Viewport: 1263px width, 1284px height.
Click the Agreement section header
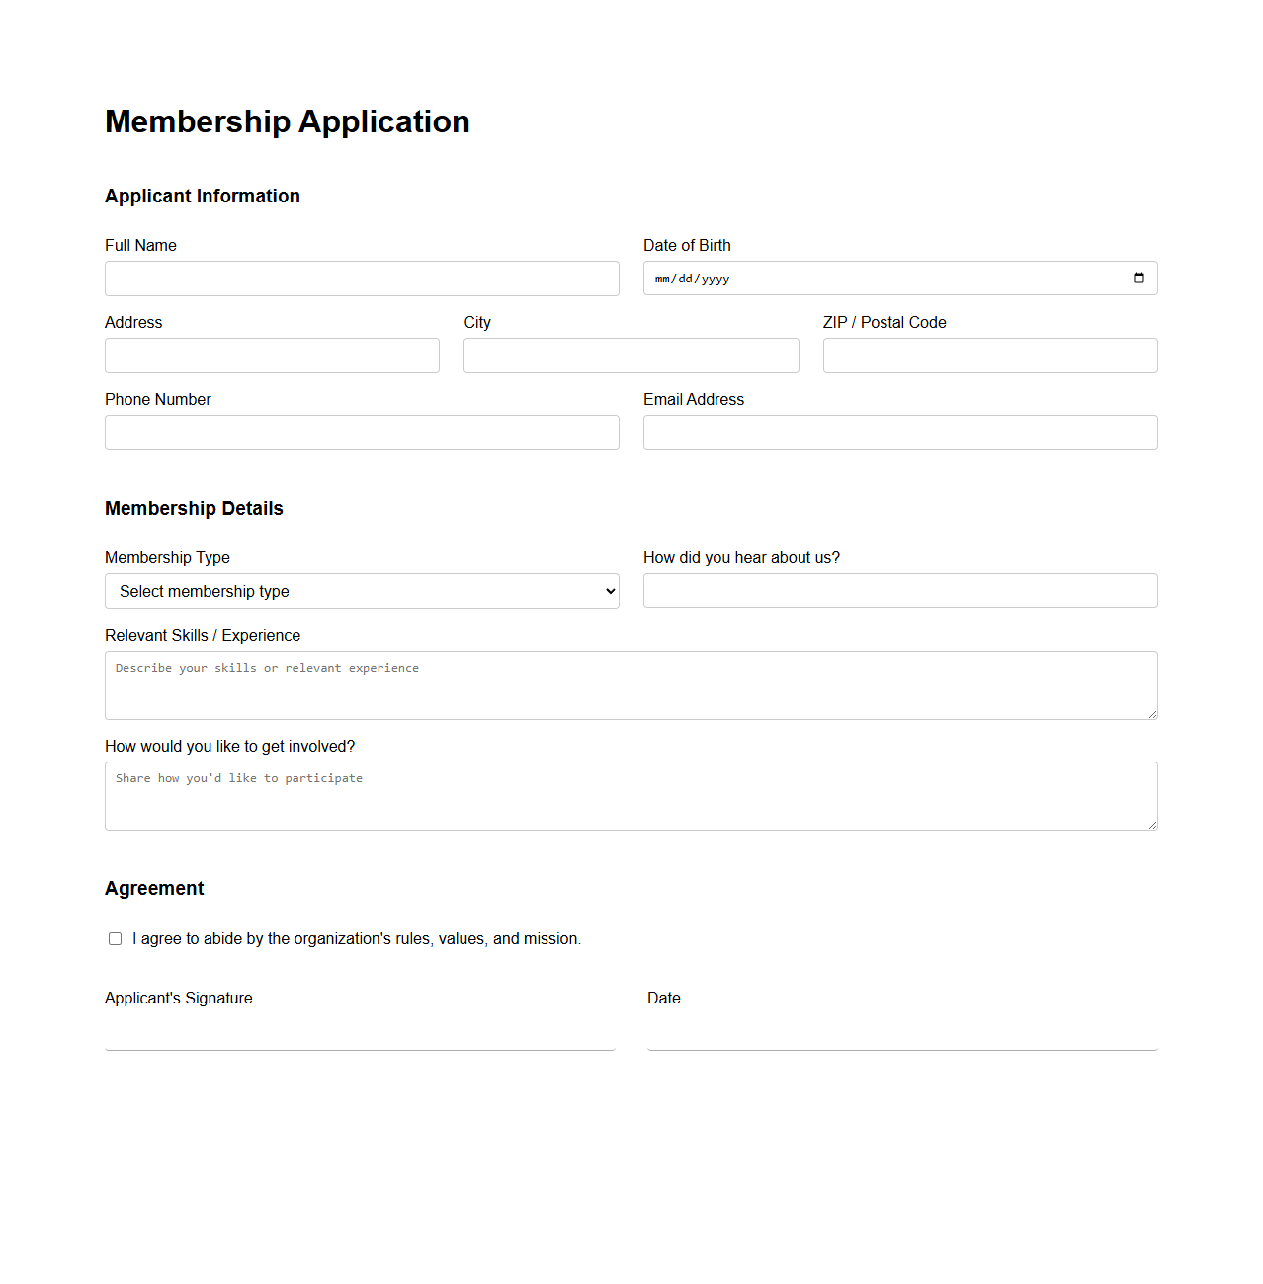154,889
